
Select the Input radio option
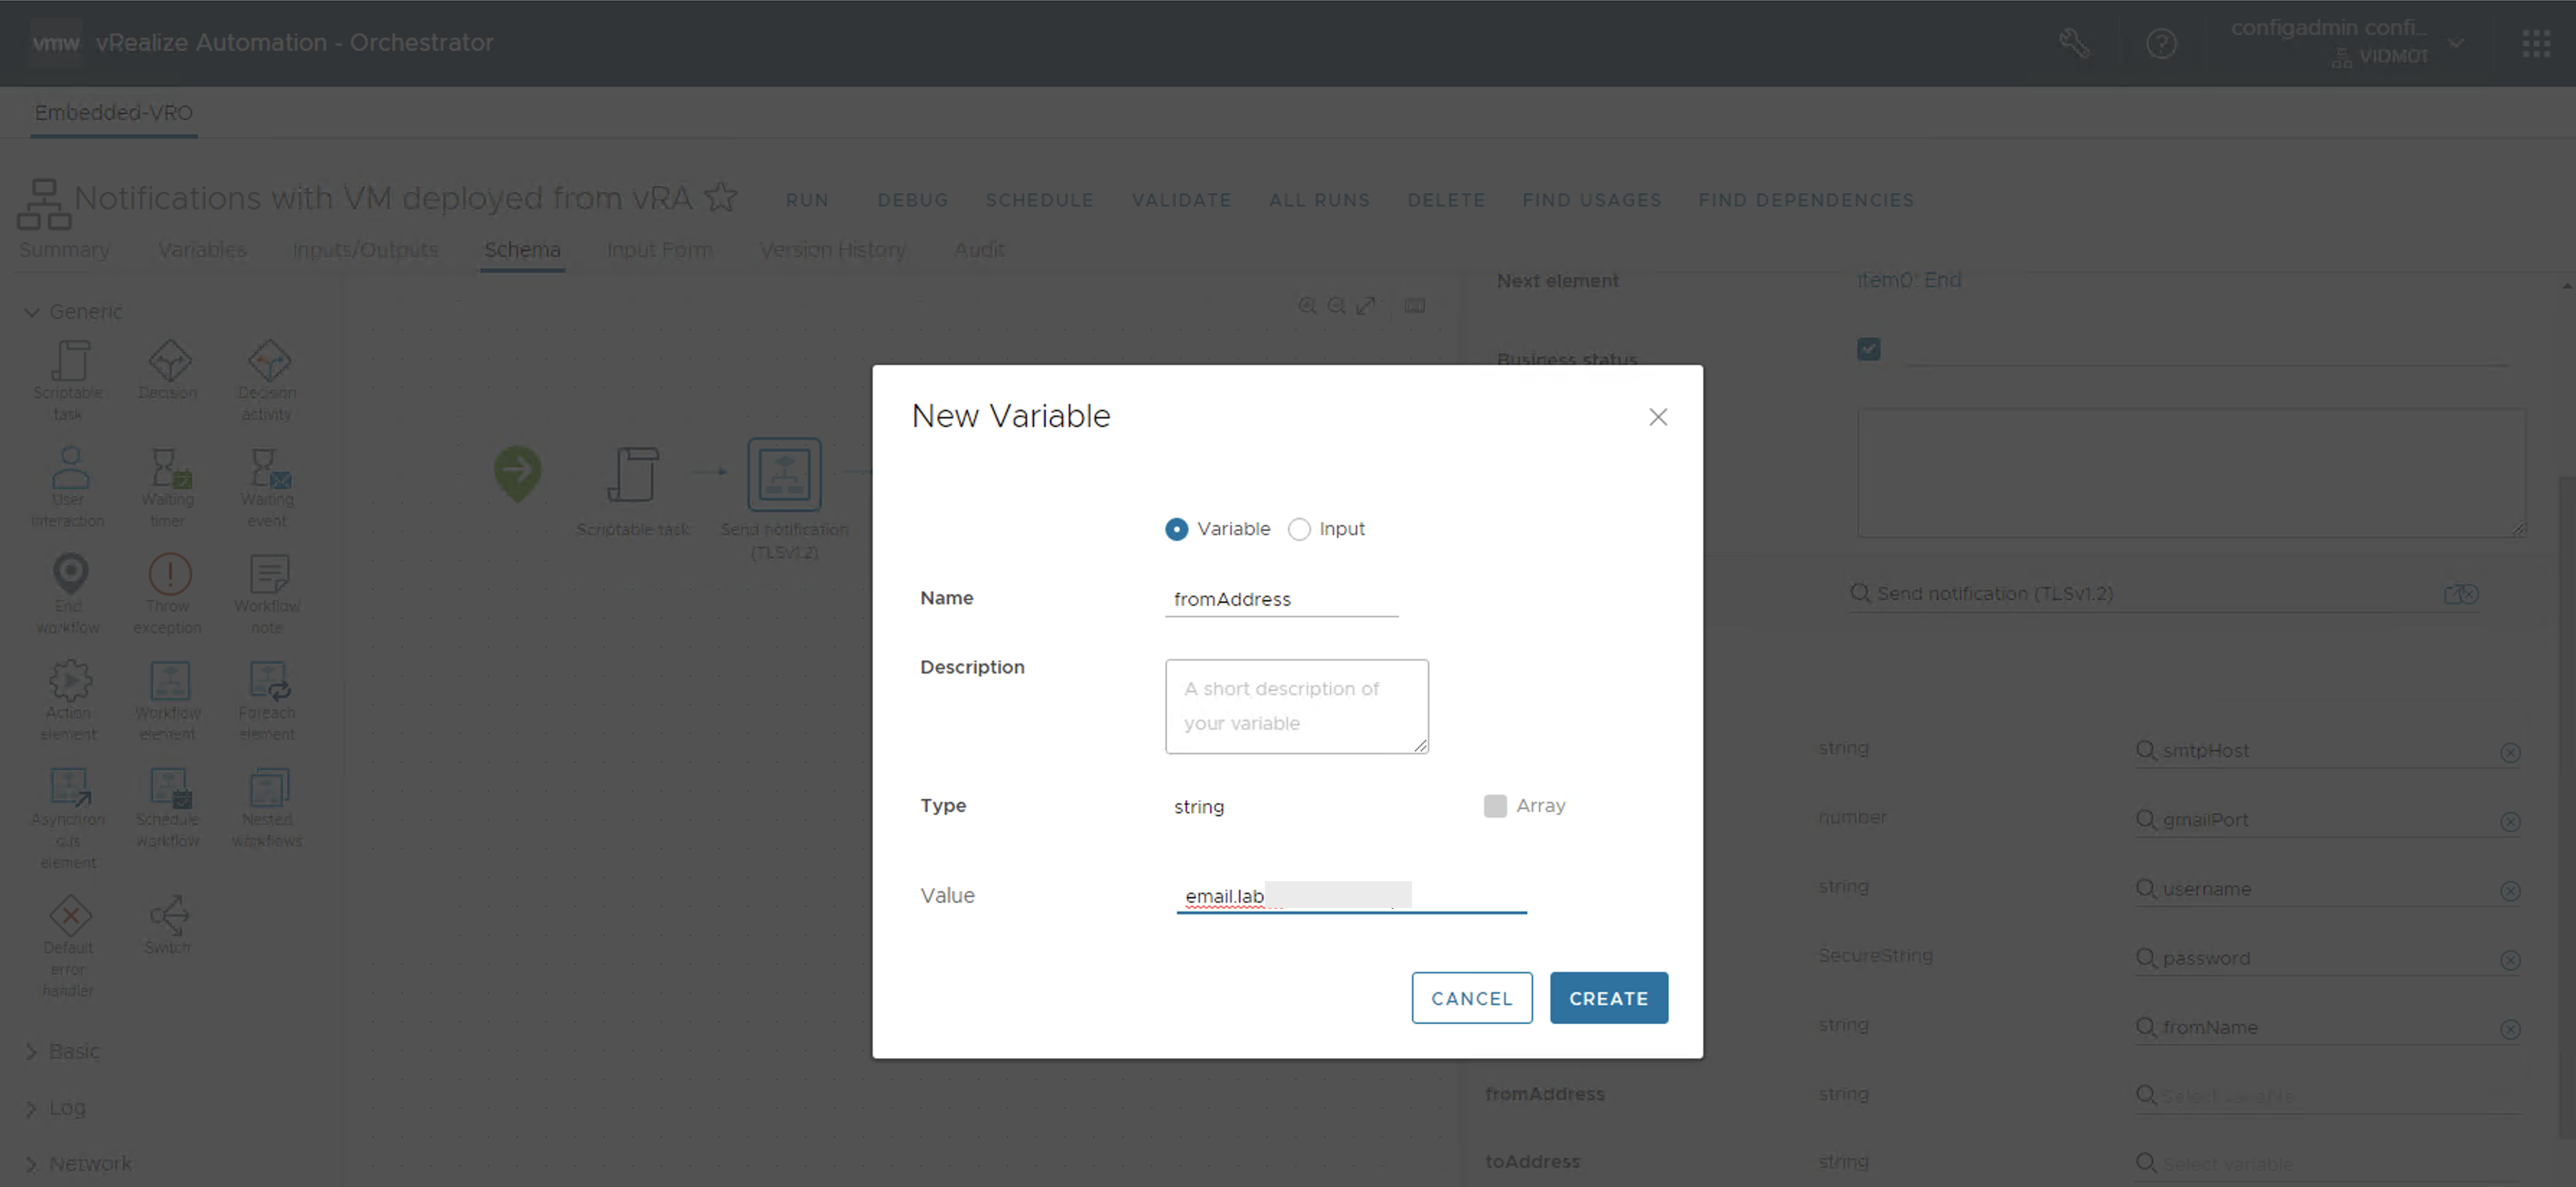coord(1299,529)
